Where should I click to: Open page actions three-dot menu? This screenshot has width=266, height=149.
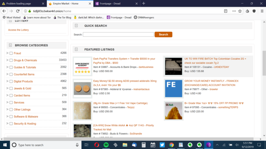tap(234, 11)
